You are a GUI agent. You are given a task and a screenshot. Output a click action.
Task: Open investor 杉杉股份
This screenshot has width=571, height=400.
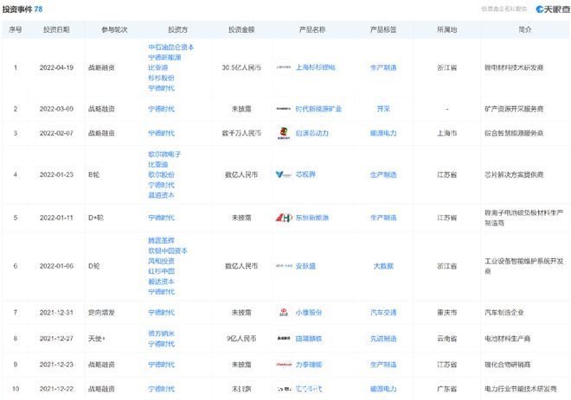(161, 78)
